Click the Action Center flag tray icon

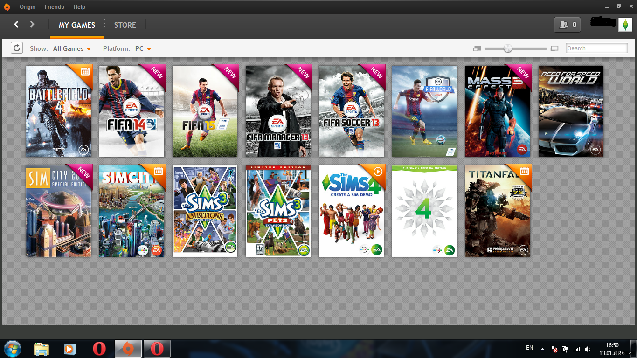point(554,349)
